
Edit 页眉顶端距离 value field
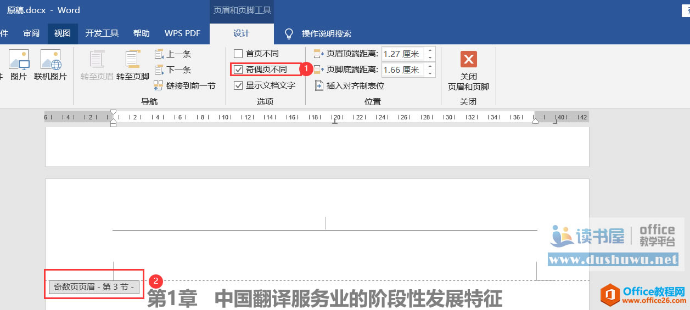click(x=403, y=54)
